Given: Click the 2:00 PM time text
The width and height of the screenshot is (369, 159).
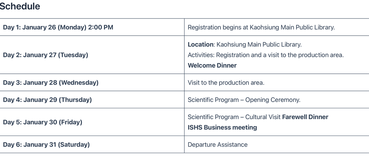Looking at the screenshot, I should 100,27.
